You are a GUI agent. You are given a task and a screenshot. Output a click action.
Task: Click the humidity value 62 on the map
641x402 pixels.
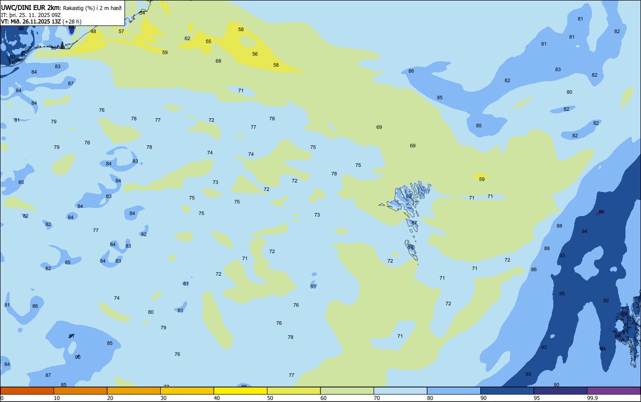[x=187, y=39]
